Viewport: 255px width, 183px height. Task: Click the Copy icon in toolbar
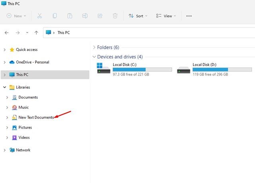55,16
